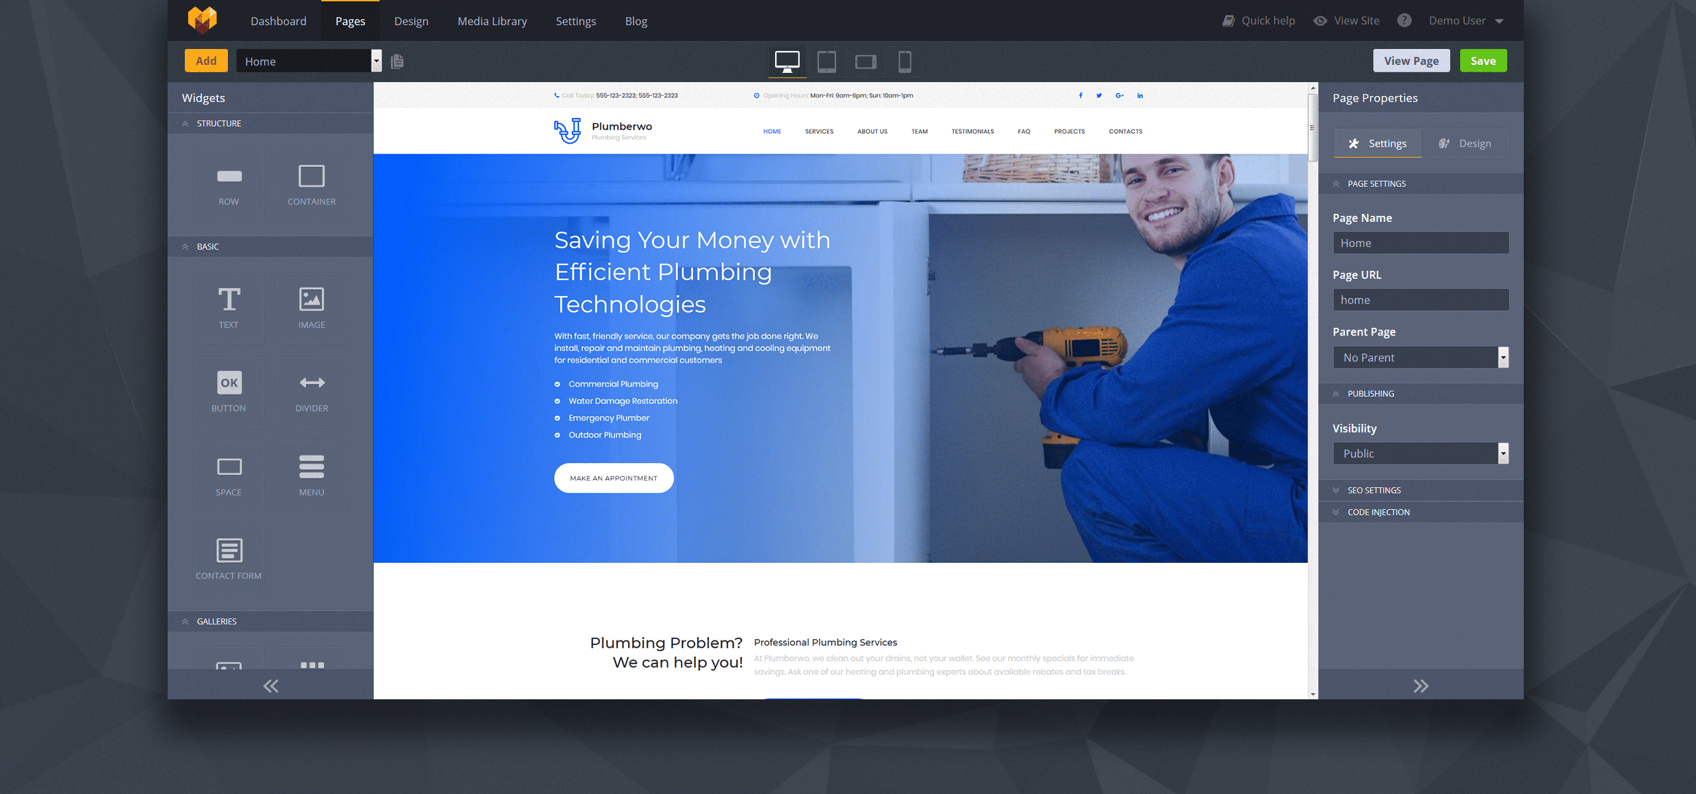Open the Blog menu item
This screenshot has height=794, width=1696.
(x=636, y=21)
